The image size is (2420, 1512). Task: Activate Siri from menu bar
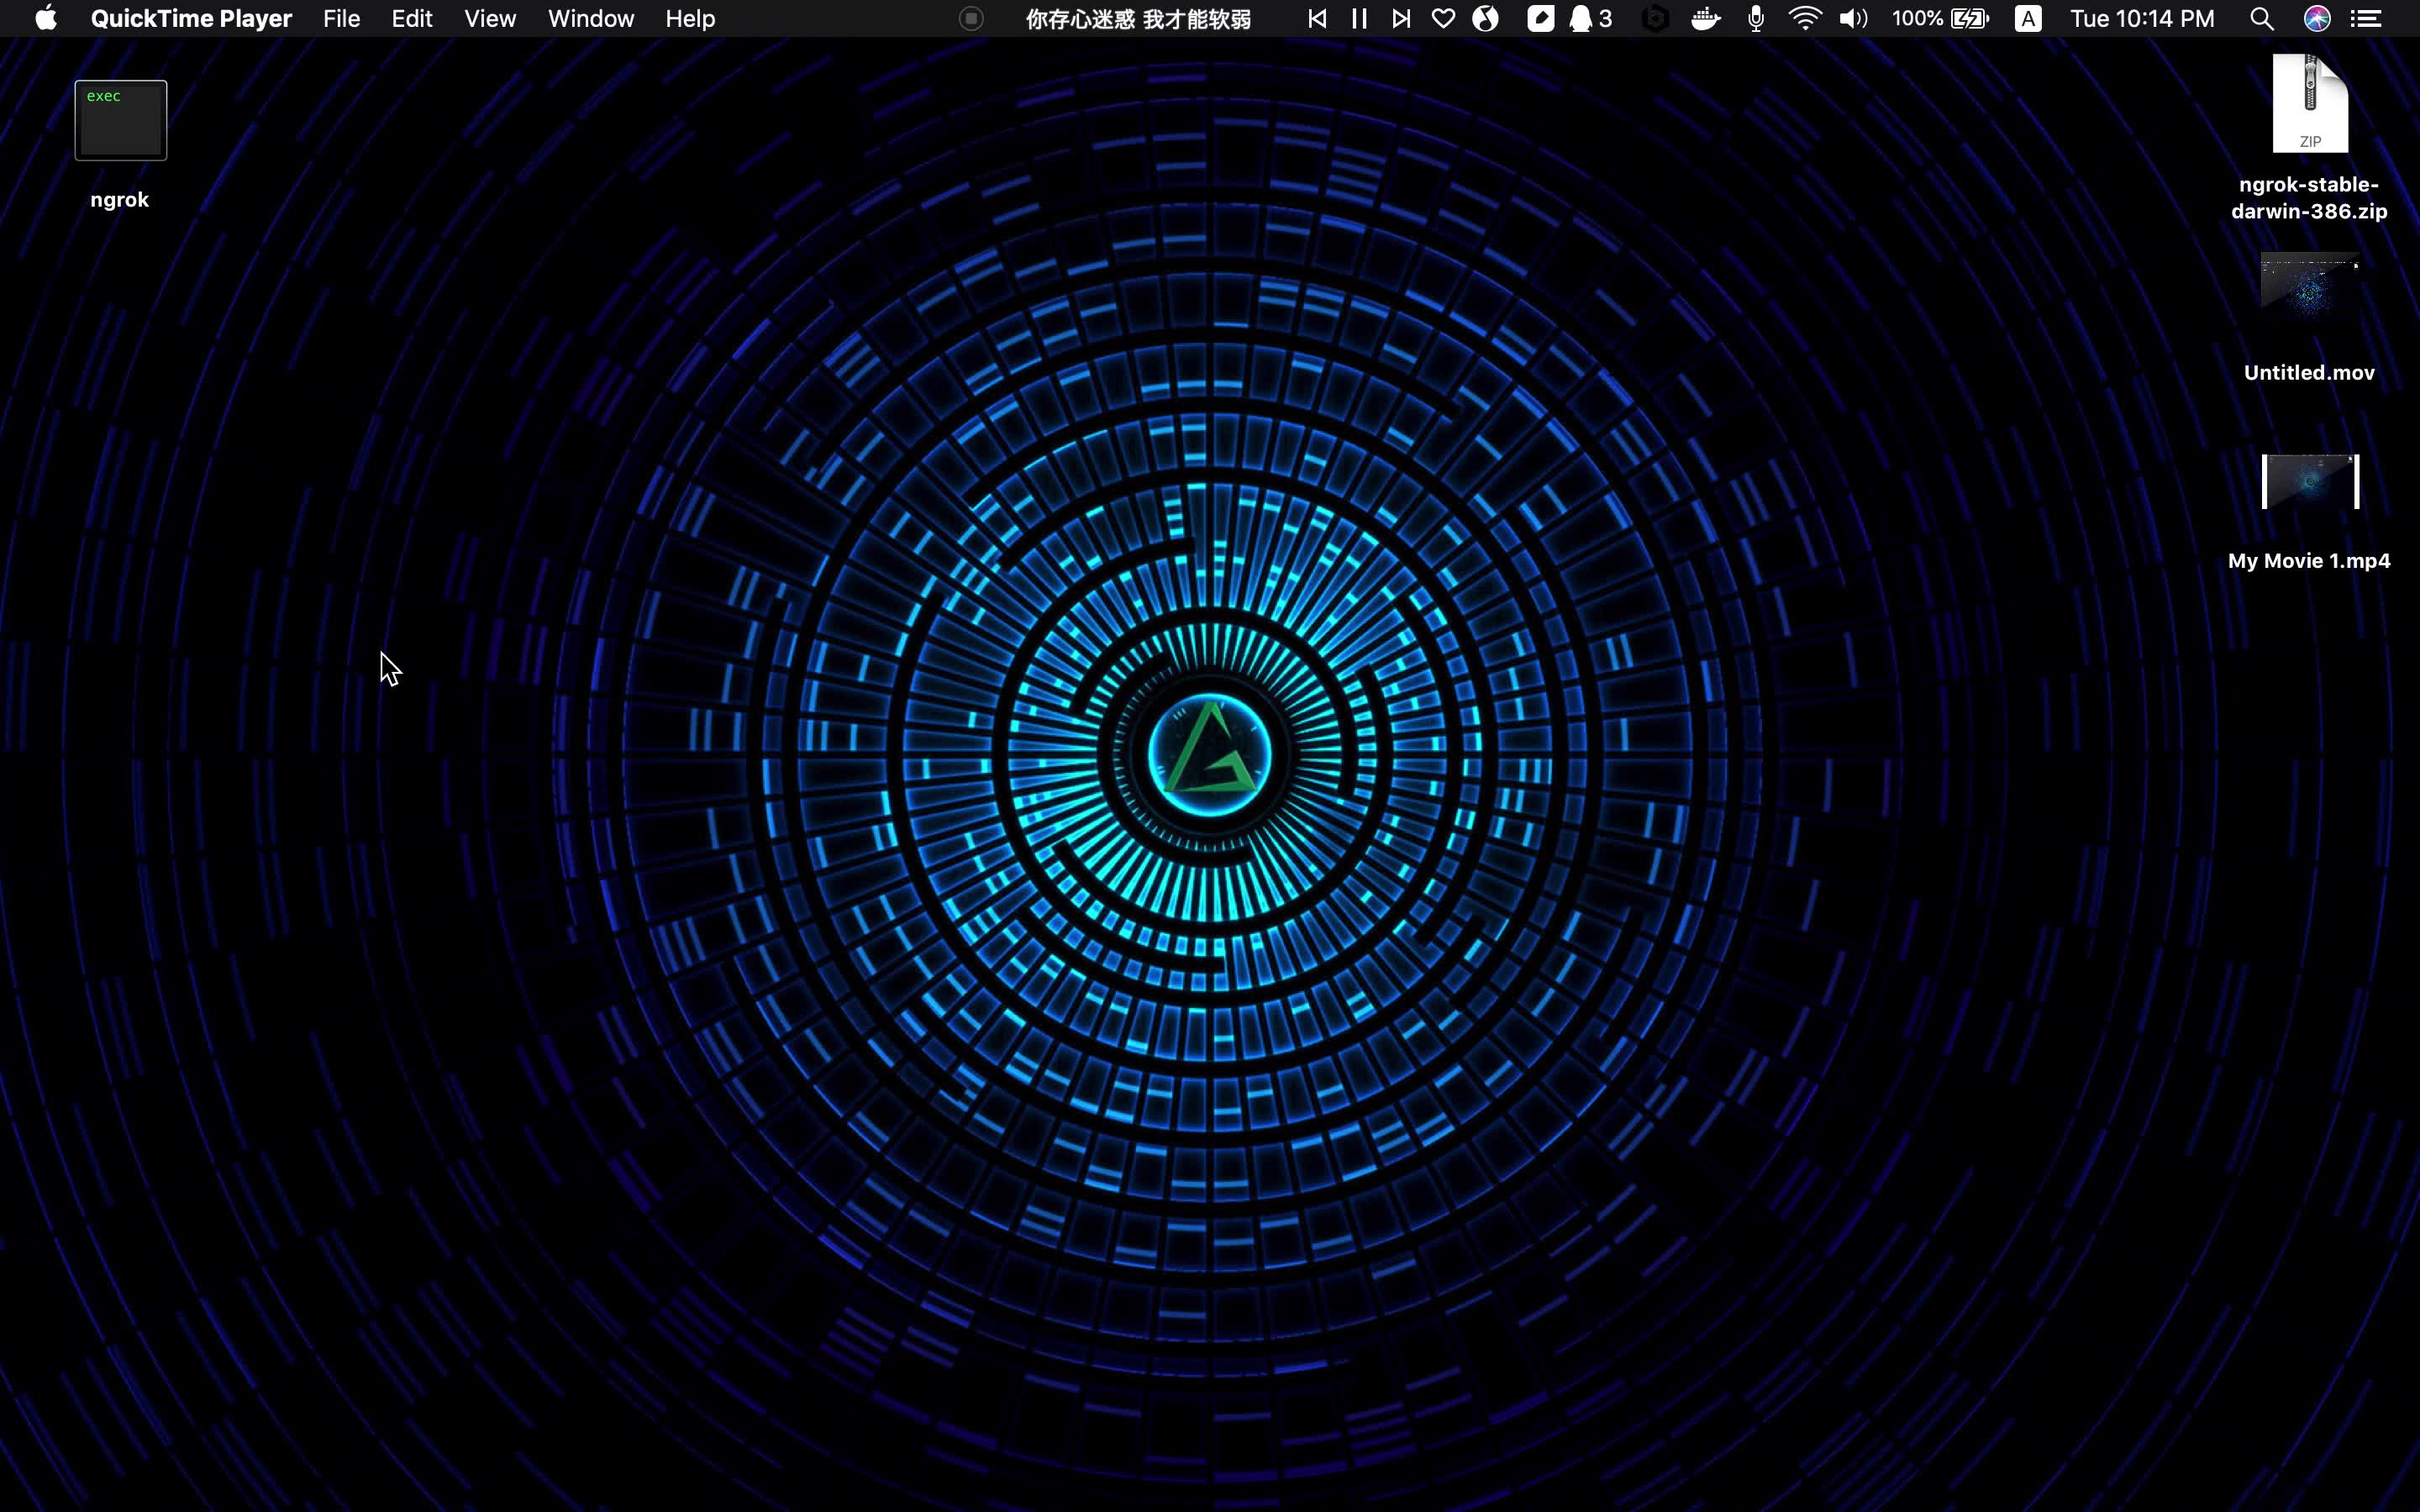point(2317,18)
